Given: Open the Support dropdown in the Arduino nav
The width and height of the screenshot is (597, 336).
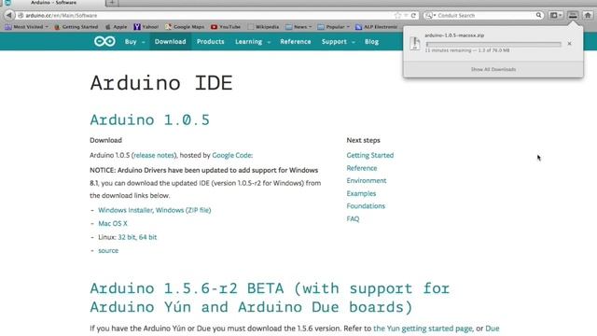Looking at the screenshot, I should [338, 41].
